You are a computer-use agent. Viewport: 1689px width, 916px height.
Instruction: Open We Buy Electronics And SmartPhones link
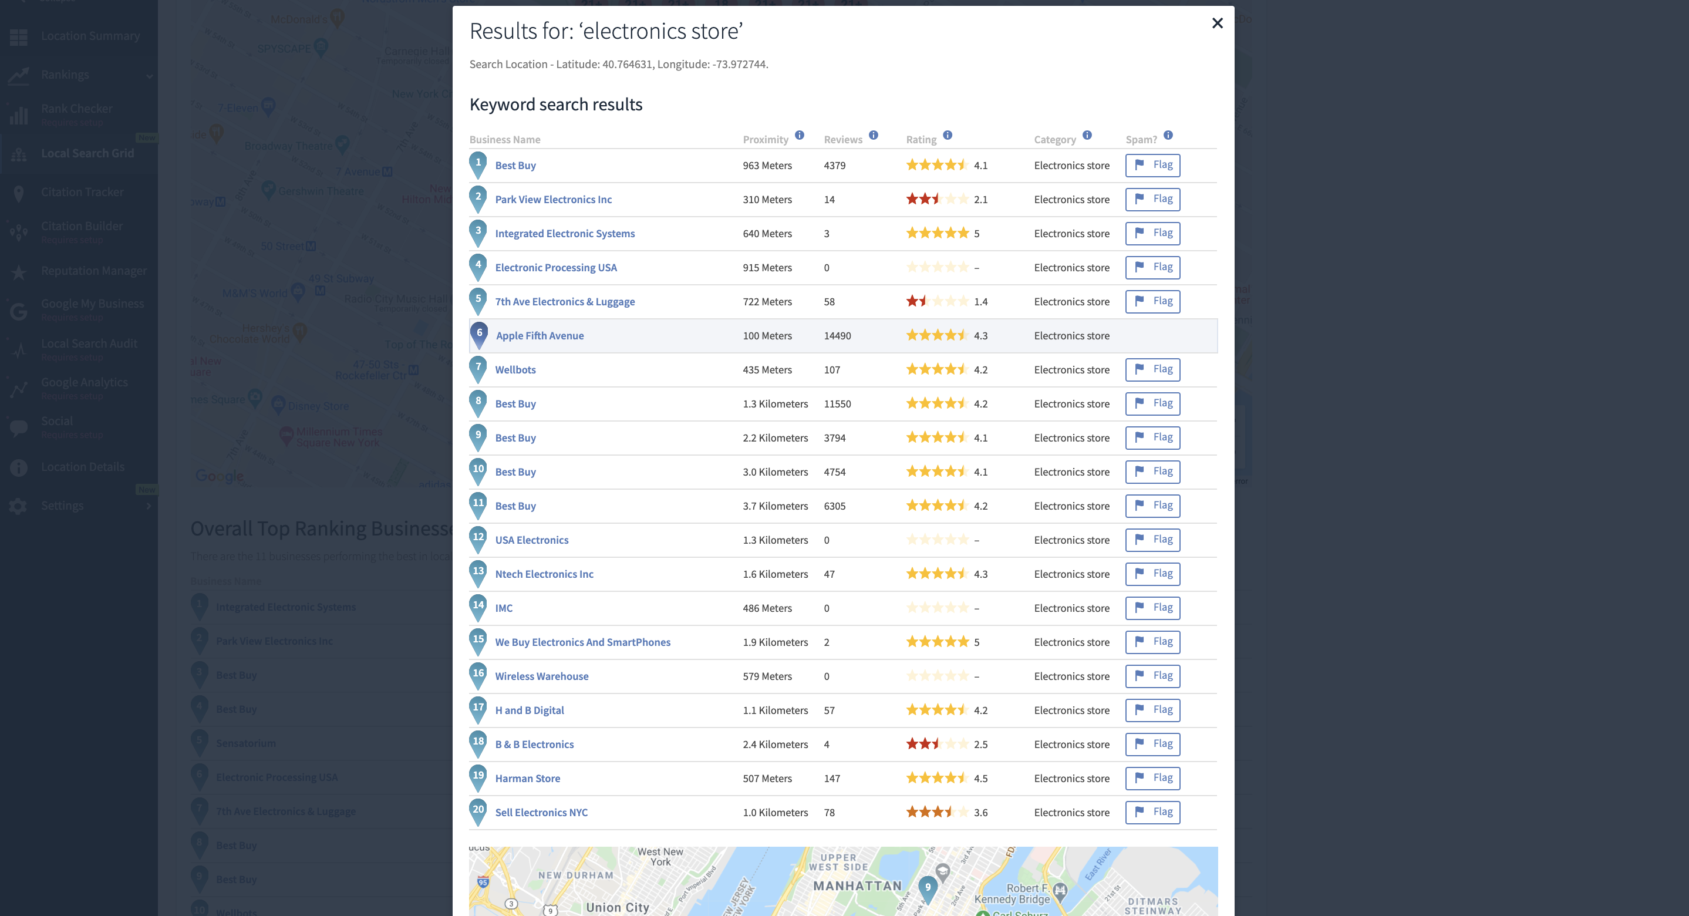pyautogui.click(x=582, y=642)
